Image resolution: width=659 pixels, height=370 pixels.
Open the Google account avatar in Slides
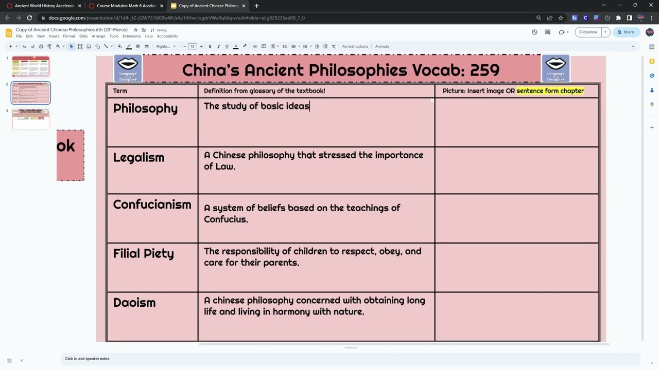[650, 32]
